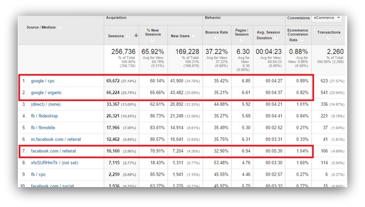Click help icon beside Sessions header
Viewport: 365px width, 207px height.
point(128,36)
